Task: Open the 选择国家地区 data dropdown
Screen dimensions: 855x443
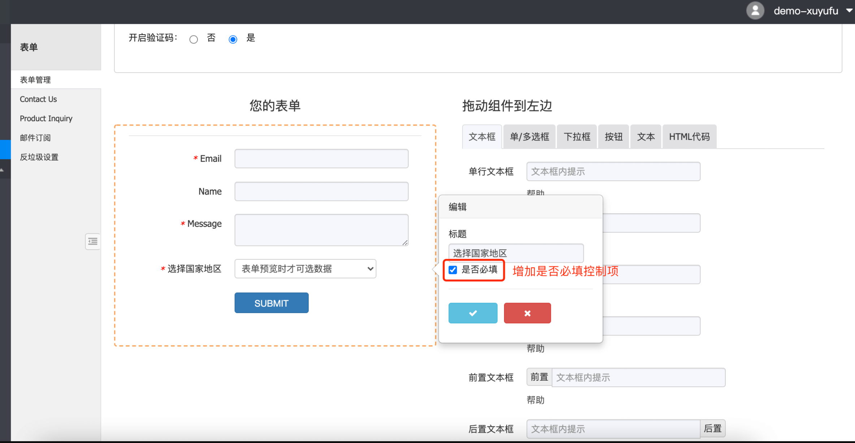Action: click(x=305, y=269)
